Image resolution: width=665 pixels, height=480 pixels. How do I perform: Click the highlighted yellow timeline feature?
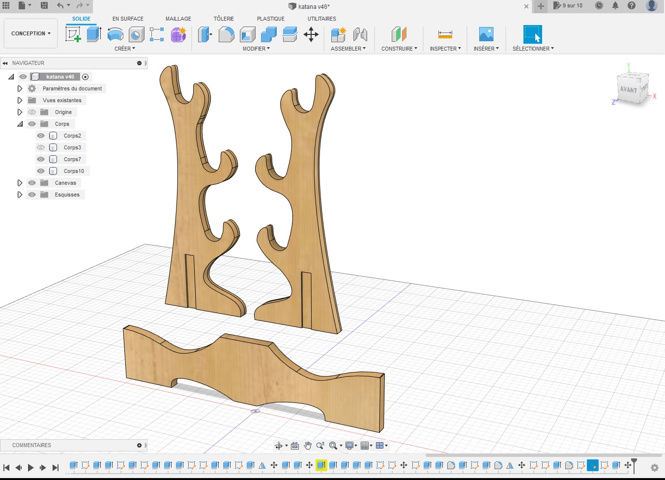[x=321, y=465]
